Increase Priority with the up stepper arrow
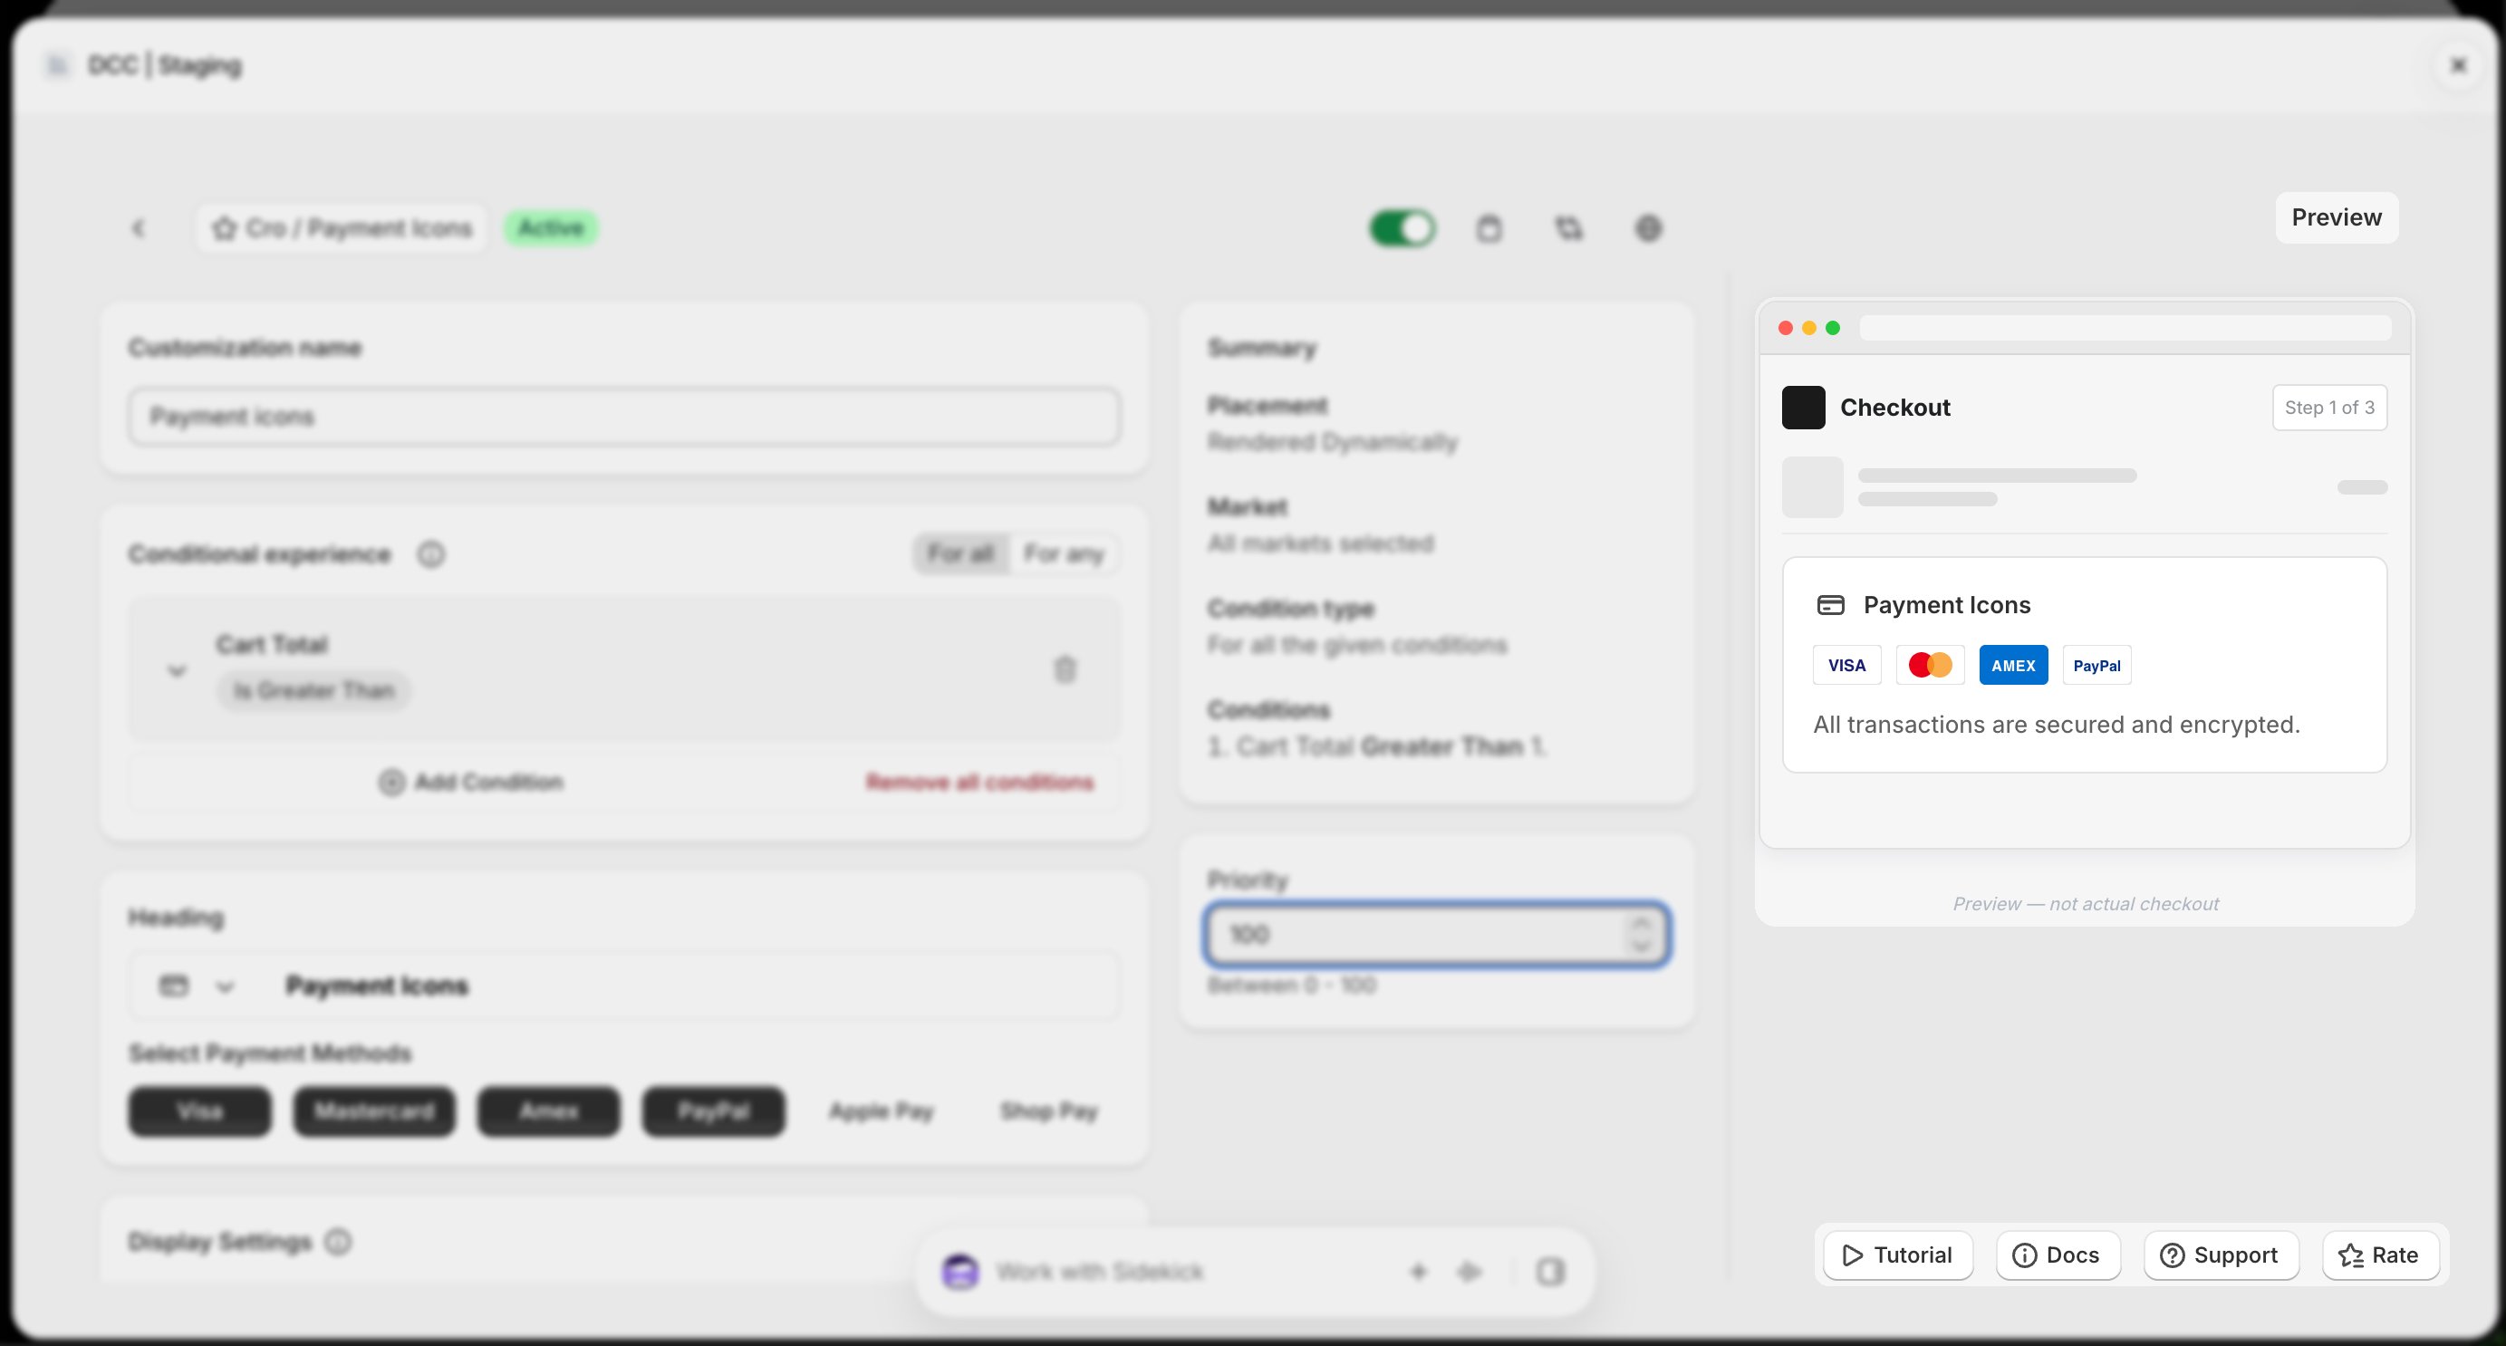Image resolution: width=2506 pixels, height=1346 pixels. point(1641,923)
